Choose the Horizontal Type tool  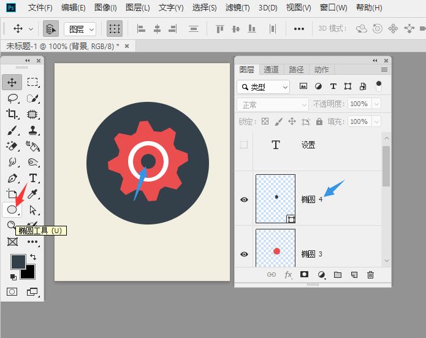point(32,179)
